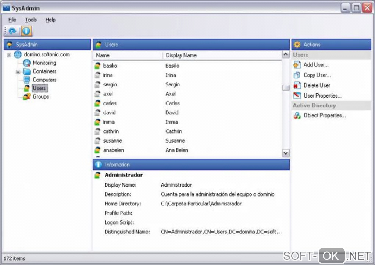
Task: Click the Users panel header icon
Action: point(99,45)
